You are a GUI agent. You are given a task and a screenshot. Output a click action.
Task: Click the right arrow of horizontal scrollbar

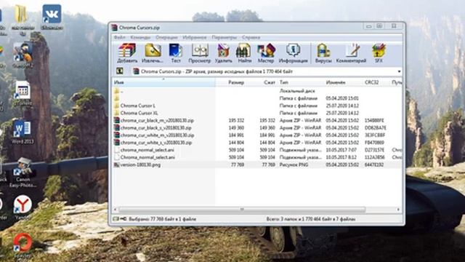click(x=398, y=210)
